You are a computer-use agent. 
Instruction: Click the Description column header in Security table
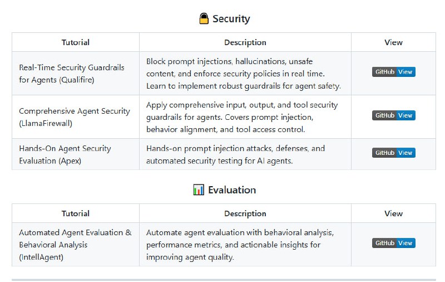tap(245, 42)
